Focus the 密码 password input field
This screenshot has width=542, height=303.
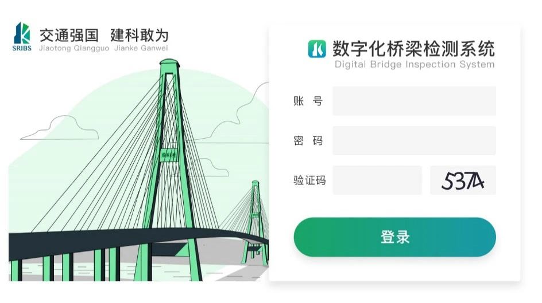click(x=414, y=141)
